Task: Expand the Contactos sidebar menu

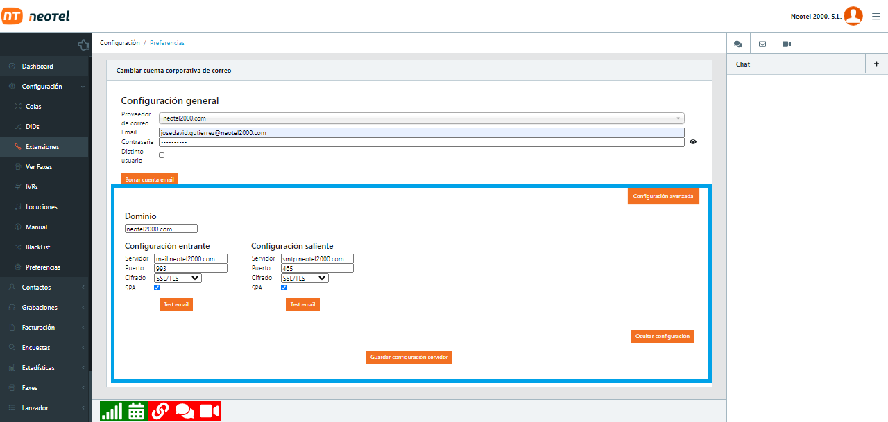Action: [x=36, y=288]
